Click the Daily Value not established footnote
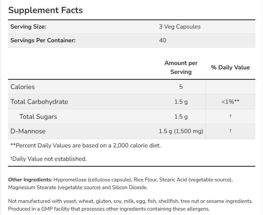Viewport: 263px width, 215px height. coord(49,159)
